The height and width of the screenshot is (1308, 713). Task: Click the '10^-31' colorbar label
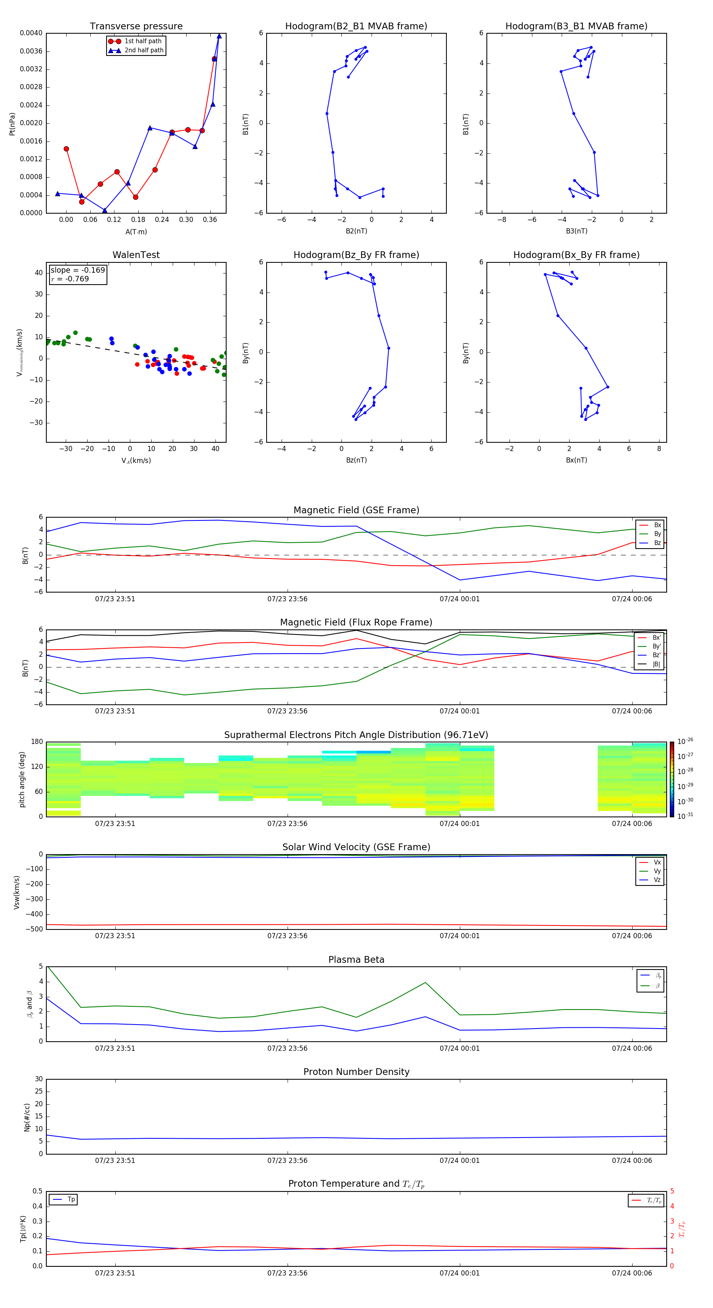685,816
